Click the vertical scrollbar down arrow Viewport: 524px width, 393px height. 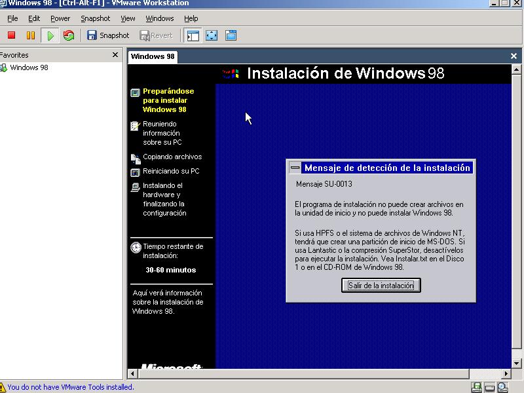pos(516,364)
